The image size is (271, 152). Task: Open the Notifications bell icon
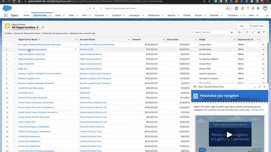(258, 8)
